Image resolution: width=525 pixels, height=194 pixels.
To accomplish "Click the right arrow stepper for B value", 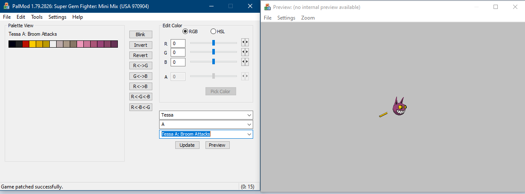I will click(x=247, y=62).
